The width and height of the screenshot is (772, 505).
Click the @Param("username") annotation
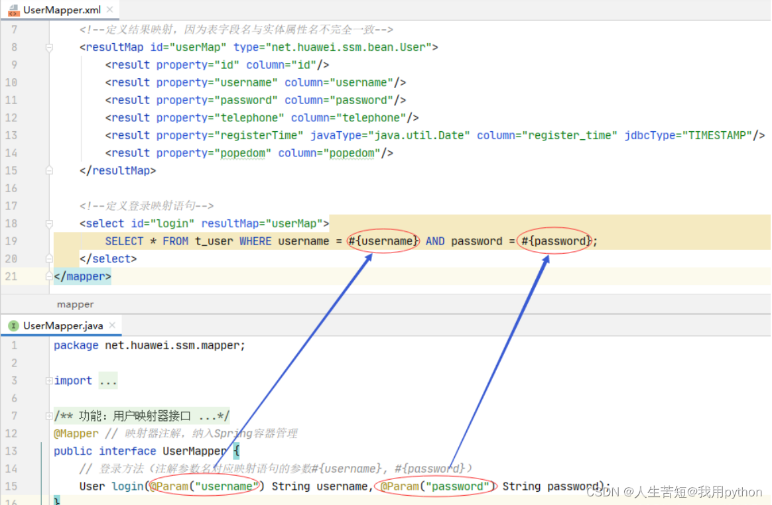[207, 487]
